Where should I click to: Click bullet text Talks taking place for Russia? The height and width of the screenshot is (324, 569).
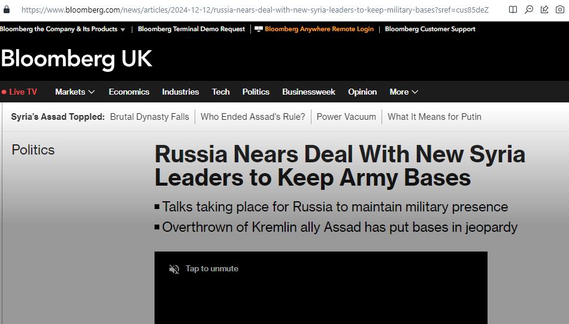coord(335,207)
